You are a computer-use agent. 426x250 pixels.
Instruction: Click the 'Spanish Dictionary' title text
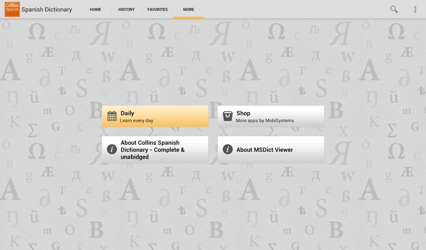[47, 10]
